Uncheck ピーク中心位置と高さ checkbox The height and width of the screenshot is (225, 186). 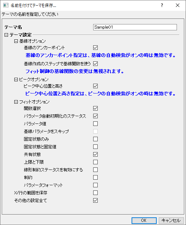pyautogui.click(x=95, y=86)
